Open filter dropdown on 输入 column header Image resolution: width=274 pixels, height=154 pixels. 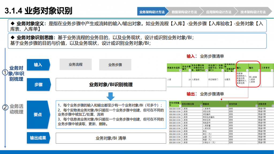247,70
